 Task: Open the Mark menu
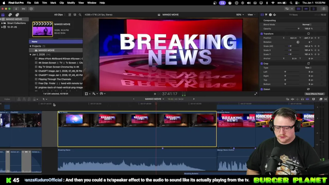click(53, 3)
